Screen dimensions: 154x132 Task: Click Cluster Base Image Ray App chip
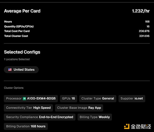point(79,108)
